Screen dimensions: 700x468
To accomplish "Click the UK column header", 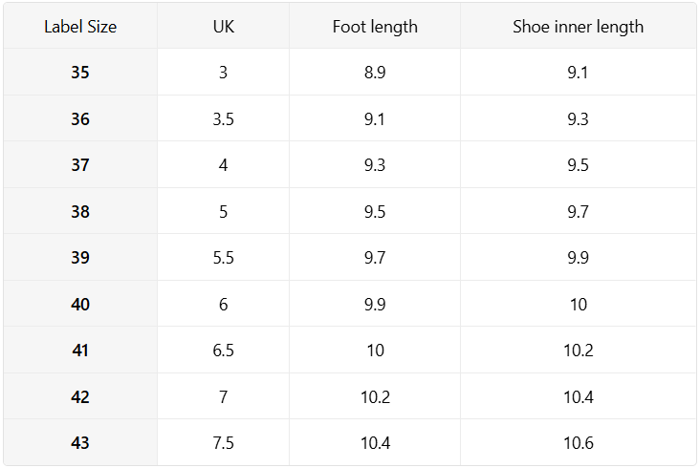I will (223, 27).
